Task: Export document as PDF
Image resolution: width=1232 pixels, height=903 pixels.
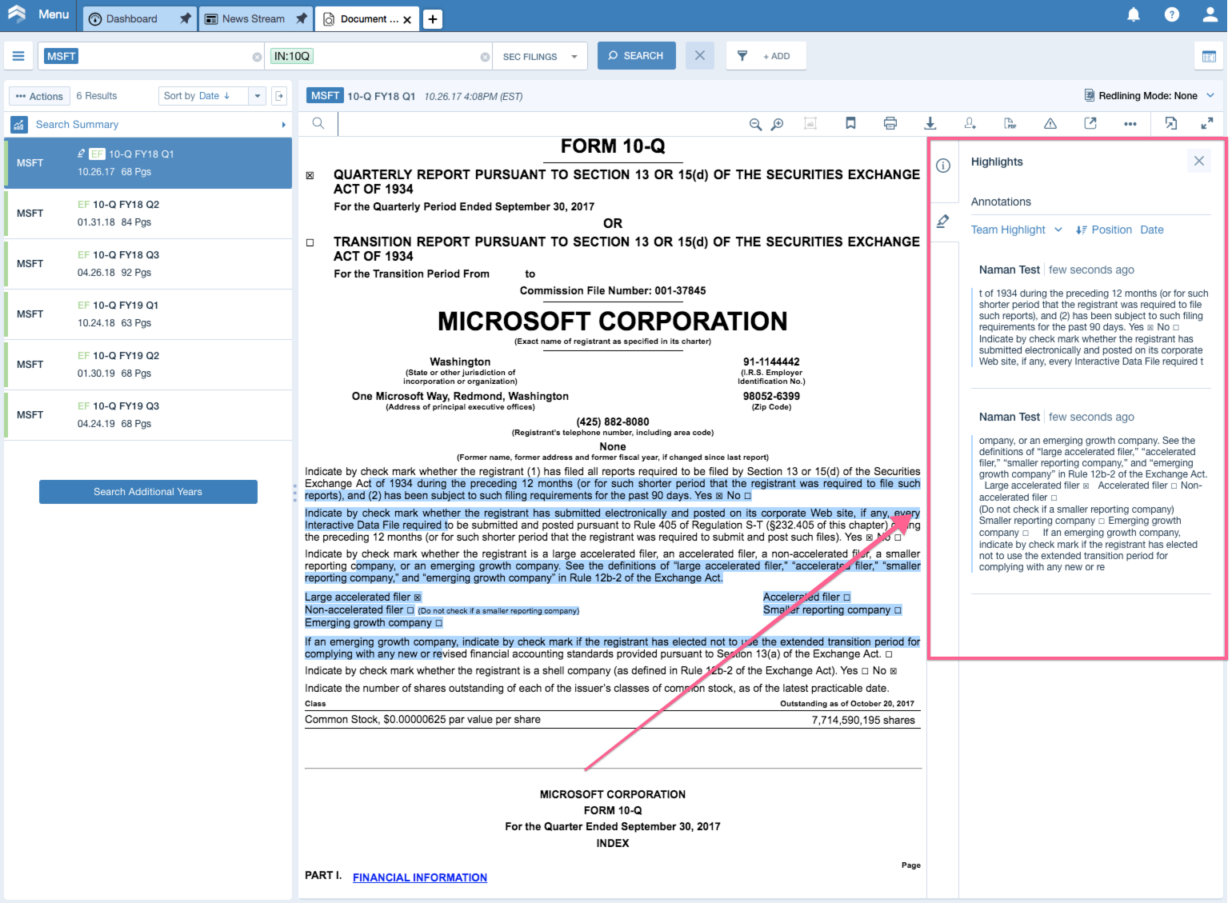Action: pyautogui.click(x=1010, y=123)
